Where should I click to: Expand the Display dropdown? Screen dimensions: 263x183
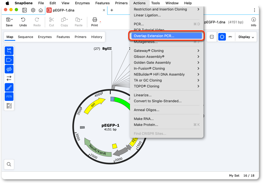[246, 37]
